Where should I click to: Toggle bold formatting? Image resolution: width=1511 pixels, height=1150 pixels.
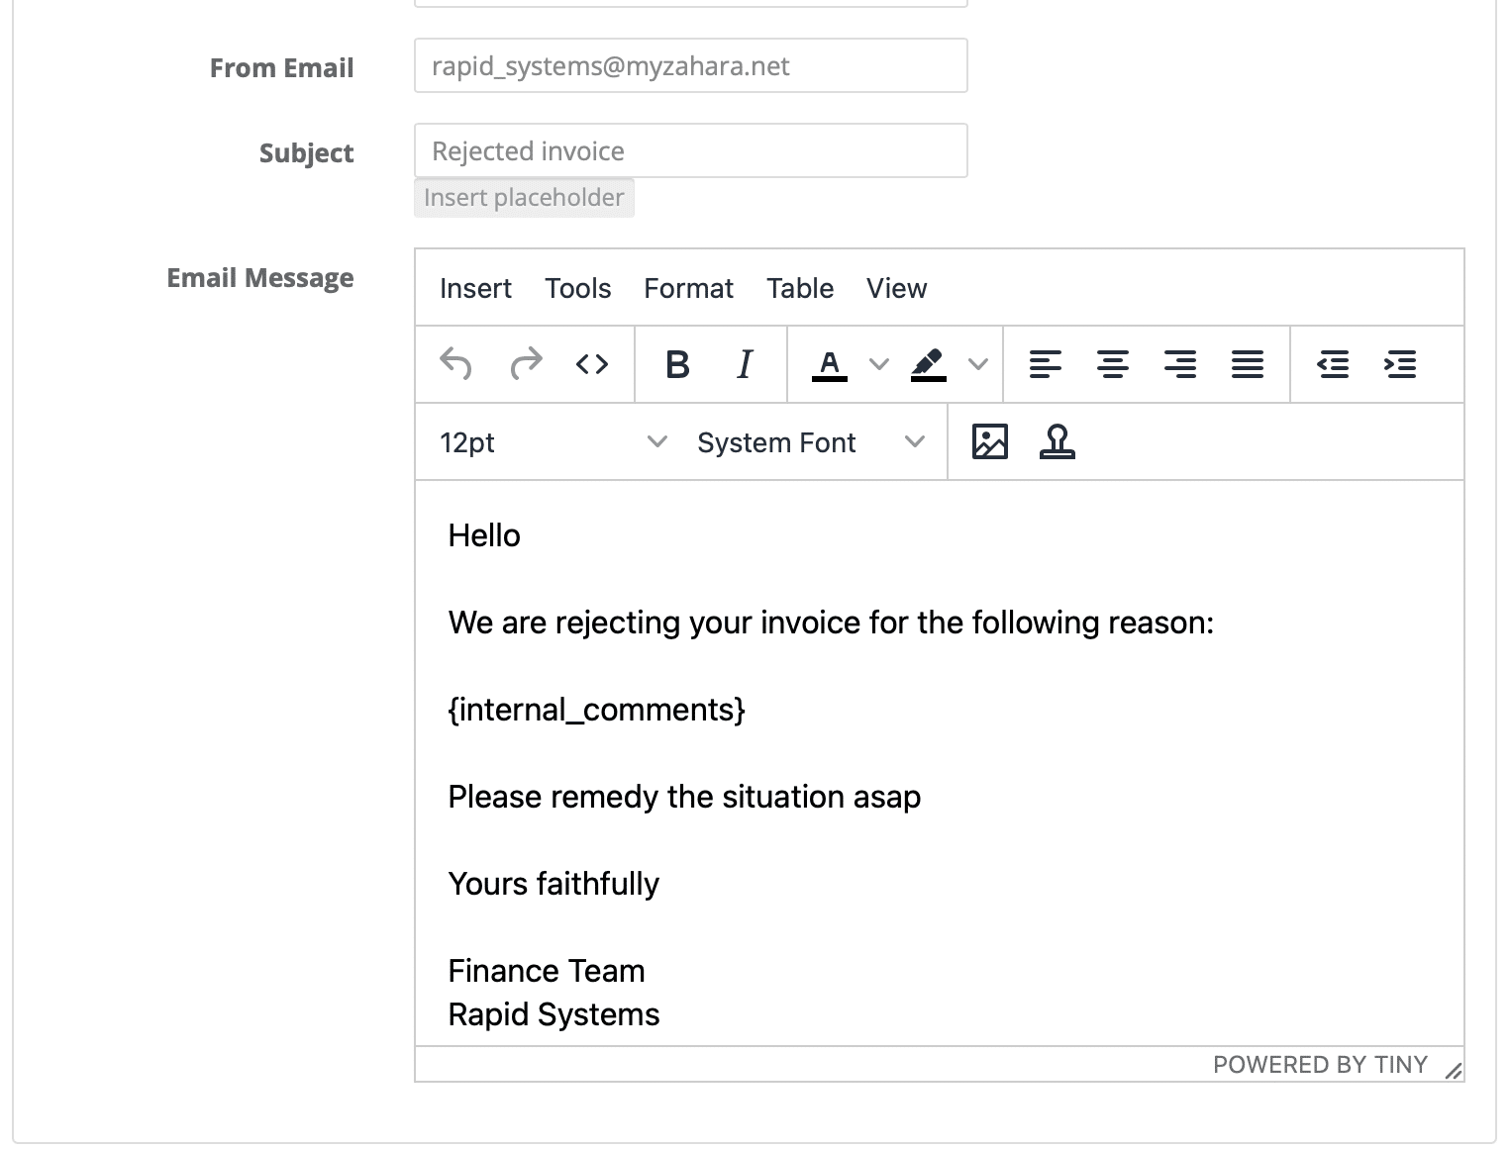point(677,364)
